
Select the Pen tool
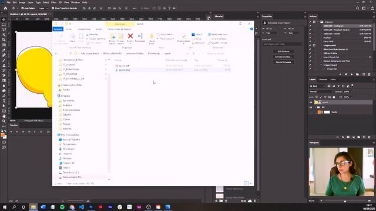pyautogui.click(x=4, y=96)
